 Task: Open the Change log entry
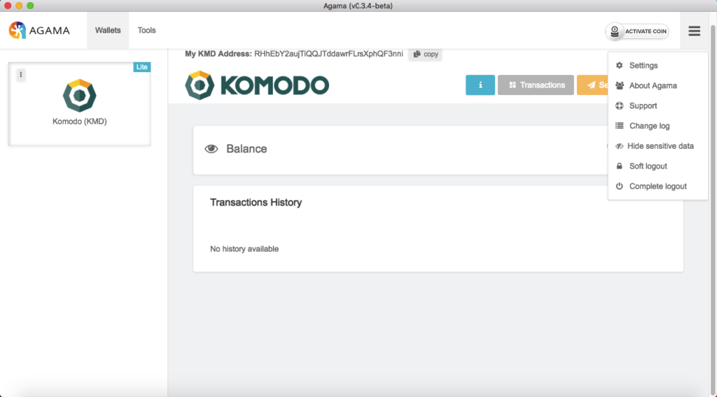click(x=657, y=126)
